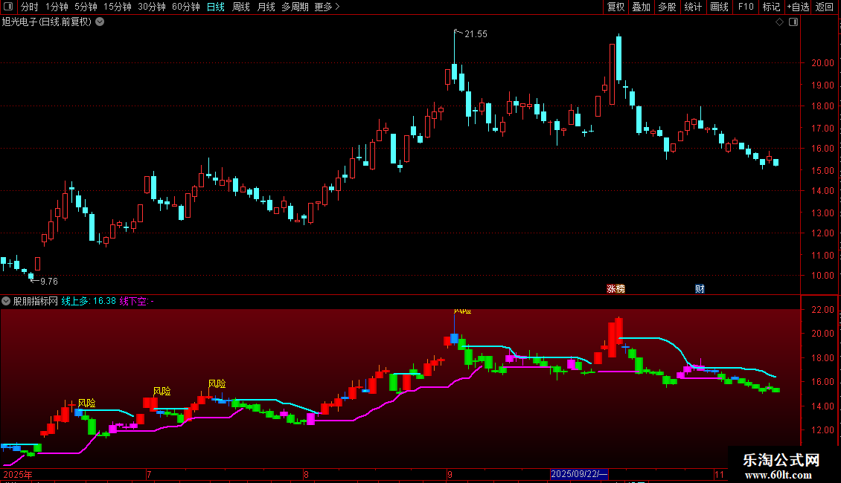Click the 线上多: 16.38 indicator value
The width and height of the screenshot is (841, 483).
coord(89,301)
